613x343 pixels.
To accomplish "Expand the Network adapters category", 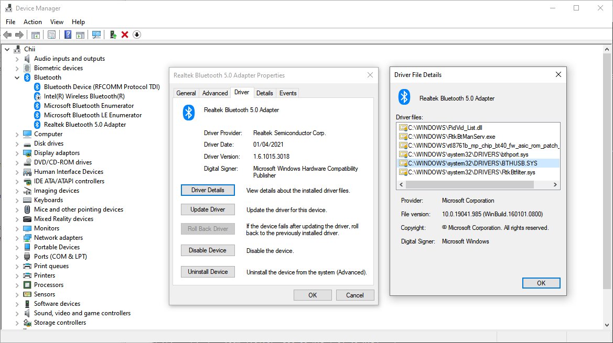I will 16,237.
